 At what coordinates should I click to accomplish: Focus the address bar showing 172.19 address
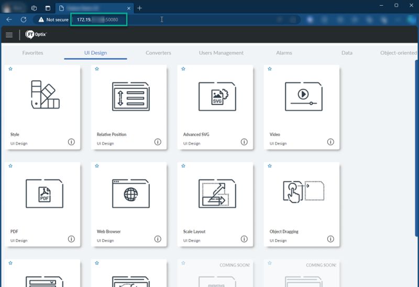click(x=98, y=19)
